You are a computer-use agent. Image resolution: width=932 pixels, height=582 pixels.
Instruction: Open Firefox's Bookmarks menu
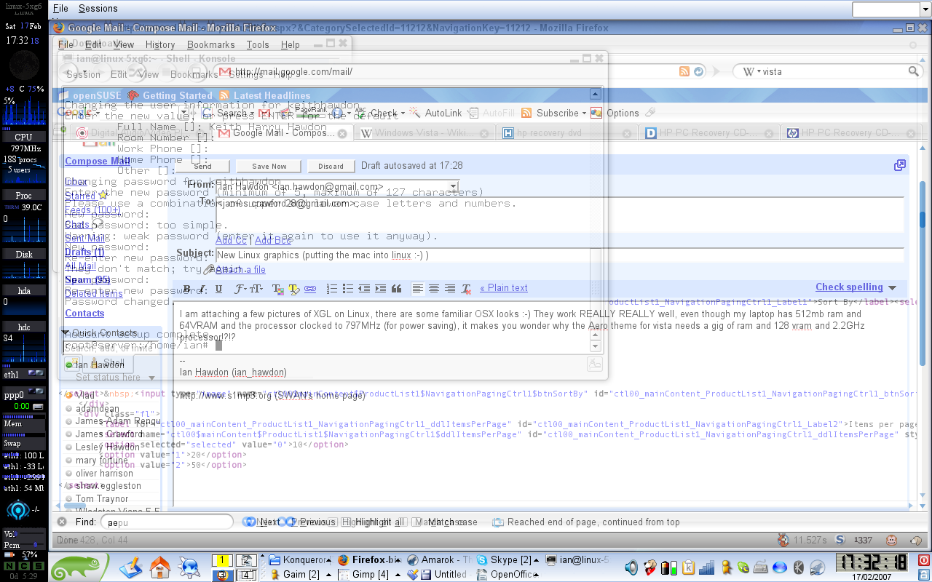[x=211, y=44]
